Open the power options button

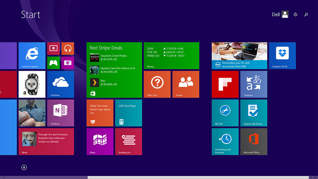click(295, 14)
